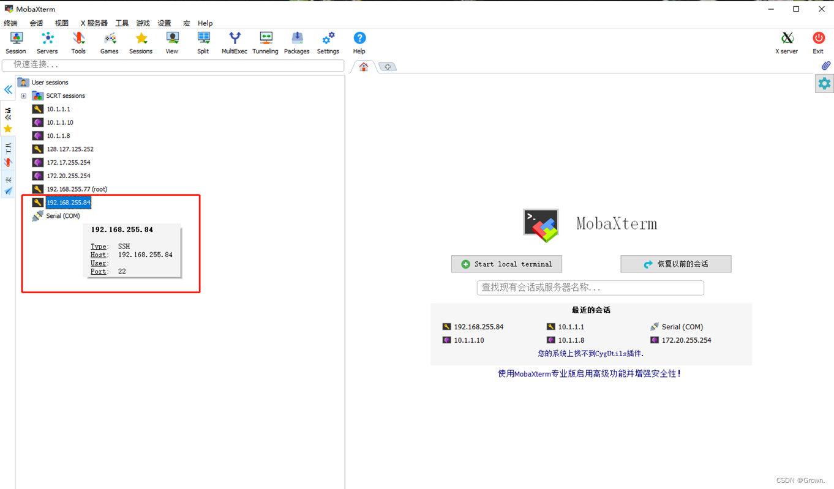Select the highlighted 192.168.255.84 session in tree
Screen dimensions: 834x489
69,203
